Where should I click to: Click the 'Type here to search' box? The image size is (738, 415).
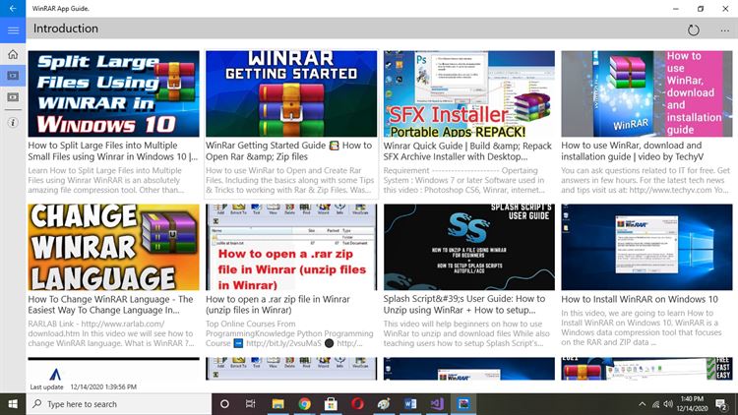tap(119, 404)
